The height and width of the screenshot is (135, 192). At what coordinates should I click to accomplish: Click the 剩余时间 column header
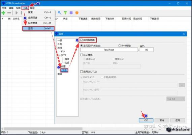(96, 19)
